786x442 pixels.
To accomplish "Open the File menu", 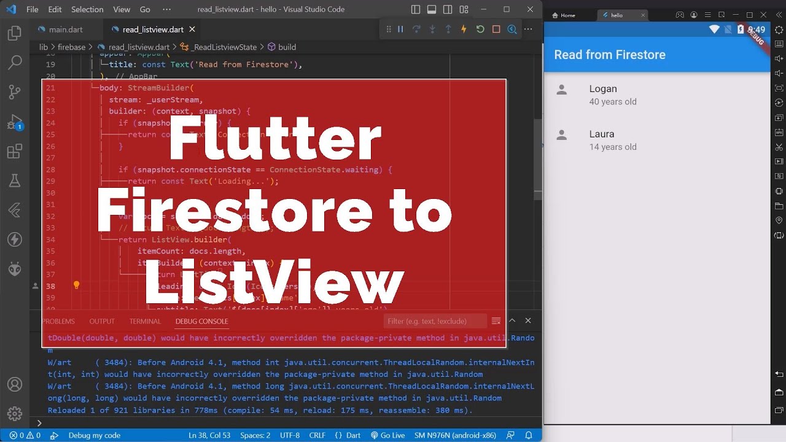I will click(x=33, y=9).
